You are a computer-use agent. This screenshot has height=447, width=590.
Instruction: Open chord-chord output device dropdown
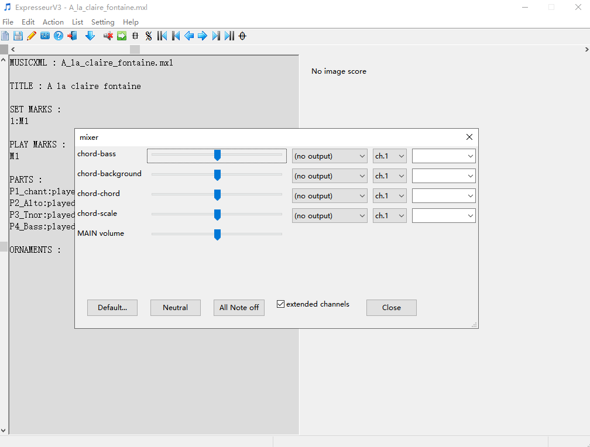330,196
